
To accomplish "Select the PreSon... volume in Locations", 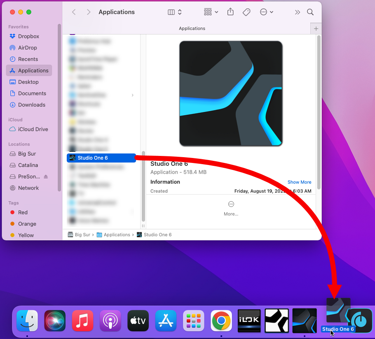I will point(25,176).
